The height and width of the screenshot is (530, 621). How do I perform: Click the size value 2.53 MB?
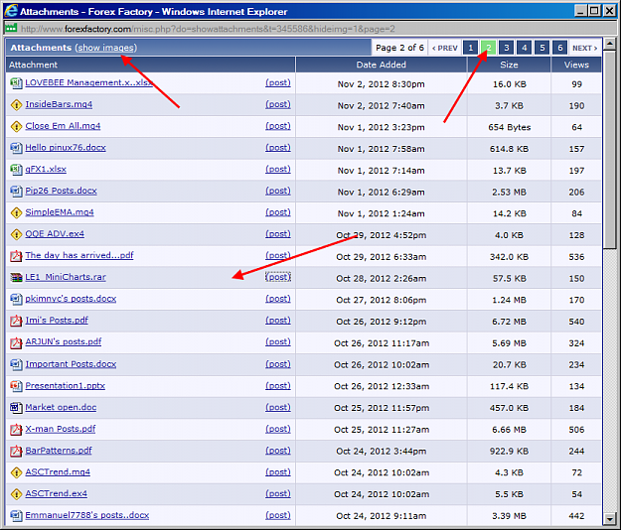(509, 193)
